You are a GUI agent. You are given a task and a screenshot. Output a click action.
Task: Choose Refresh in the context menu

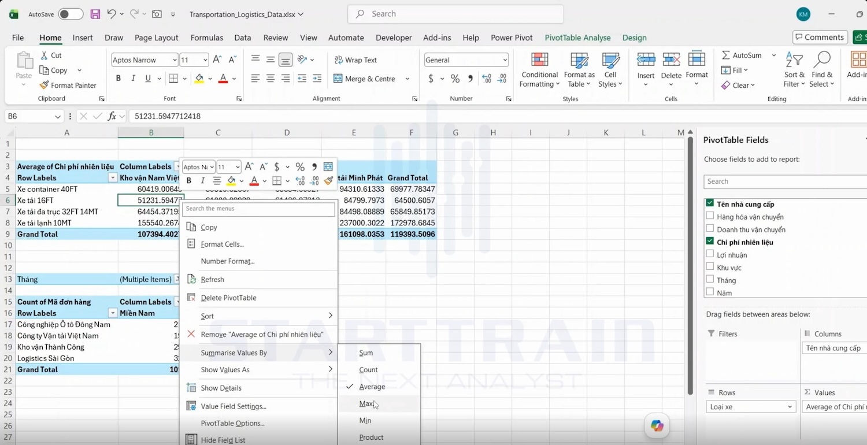[212, 280]
